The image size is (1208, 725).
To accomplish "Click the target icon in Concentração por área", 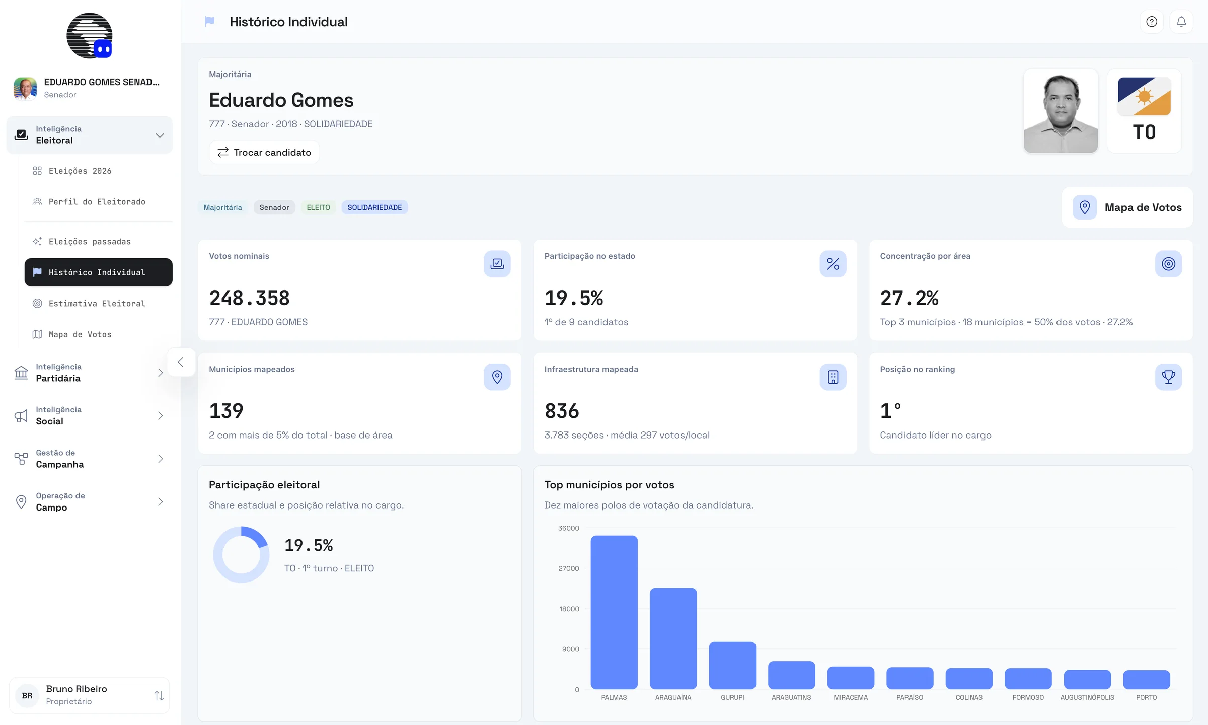I will point(1168,264).
